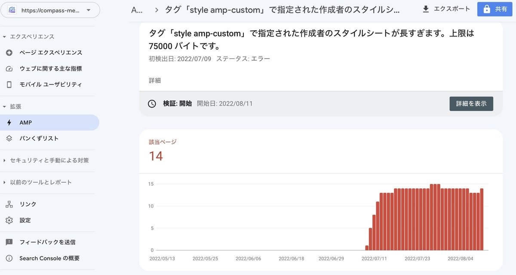This screenshot has height=275, width=516.
Task: Open フィードバックを送信
Action: click(49, 242)
